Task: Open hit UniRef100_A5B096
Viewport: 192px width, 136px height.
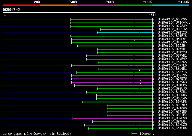Action: tap(172, 19)
